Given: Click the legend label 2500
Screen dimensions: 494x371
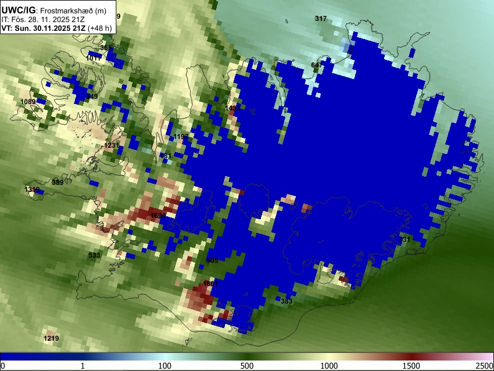Looking at the screenshot, I should pos(485,366).
